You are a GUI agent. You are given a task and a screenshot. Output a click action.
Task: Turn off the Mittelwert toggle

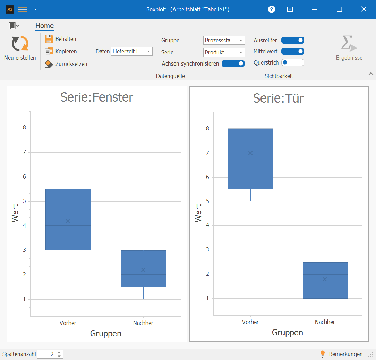[x=292, y=51]
